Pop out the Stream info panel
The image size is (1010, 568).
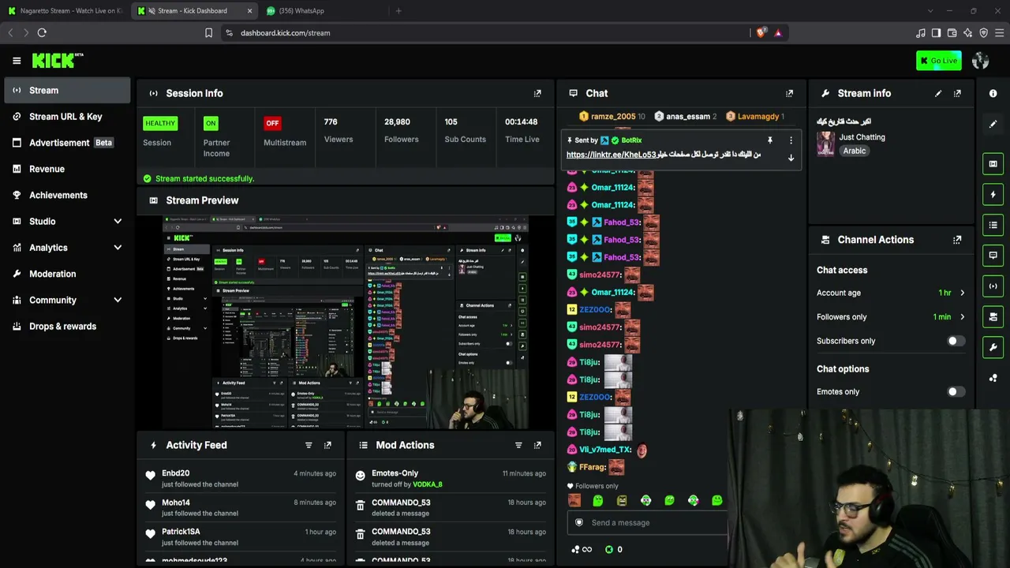point(957,93)
